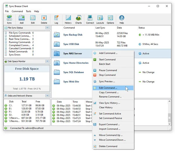Click 'Connected To: admin@localhost' status text
Image resolution: width=175 pixels, height=151 pixels.
[27, 128]
